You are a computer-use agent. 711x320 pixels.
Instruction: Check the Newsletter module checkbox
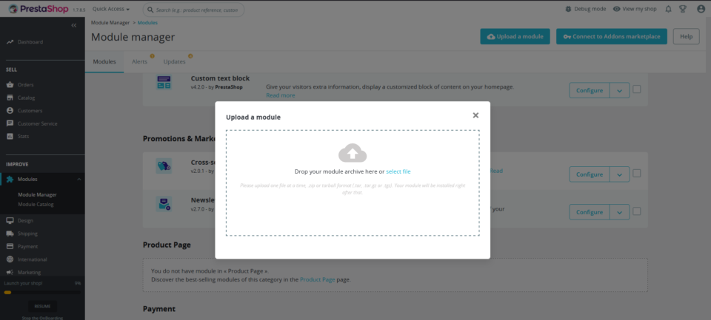point(637,211)
